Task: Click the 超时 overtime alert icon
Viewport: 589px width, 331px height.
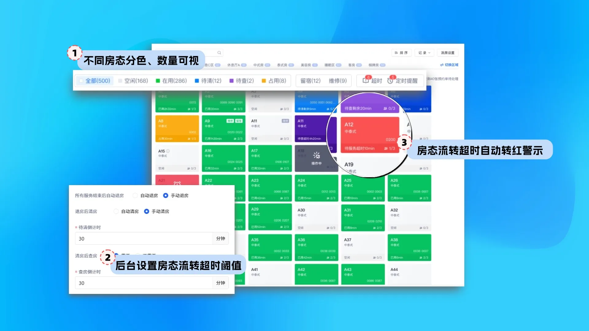Action: point(366,80)
